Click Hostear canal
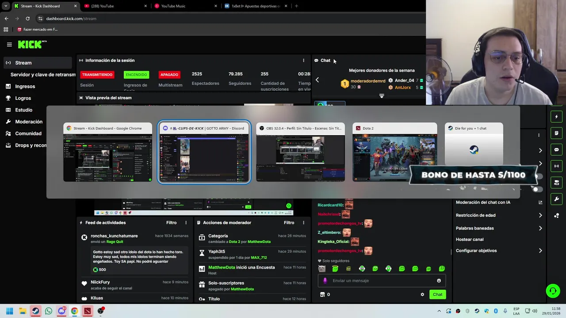566x318 pixels. [x=470, y=239]
